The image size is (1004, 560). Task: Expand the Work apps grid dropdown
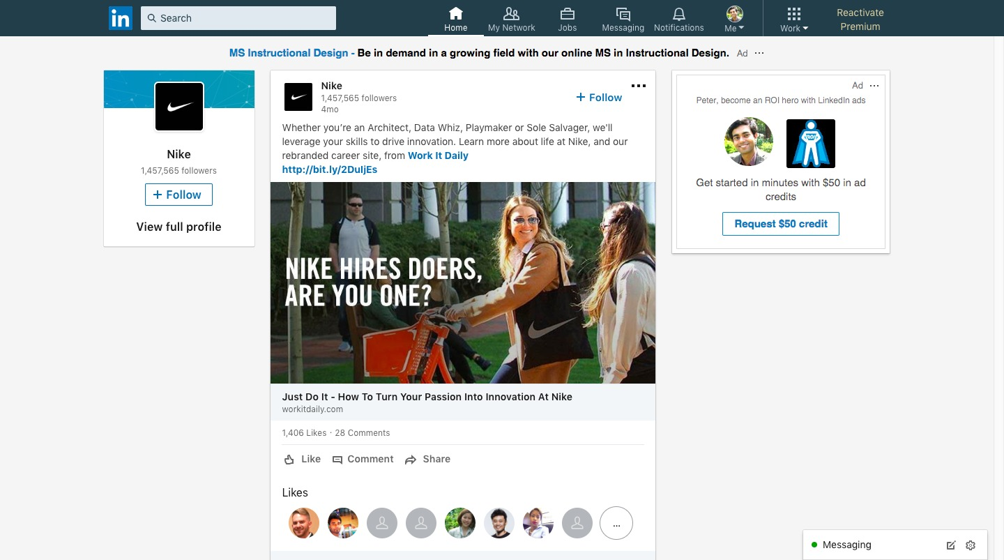click(x=794, y=19)
